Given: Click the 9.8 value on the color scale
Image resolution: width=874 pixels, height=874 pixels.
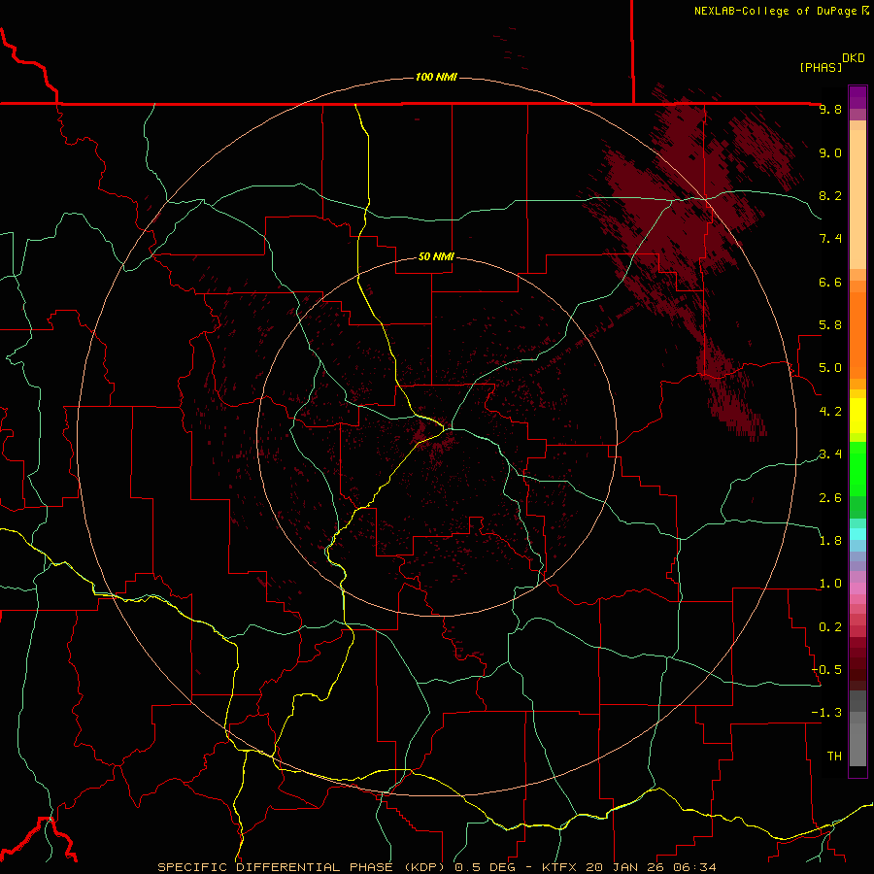Looking at the screenshot, I should point(830,109).
